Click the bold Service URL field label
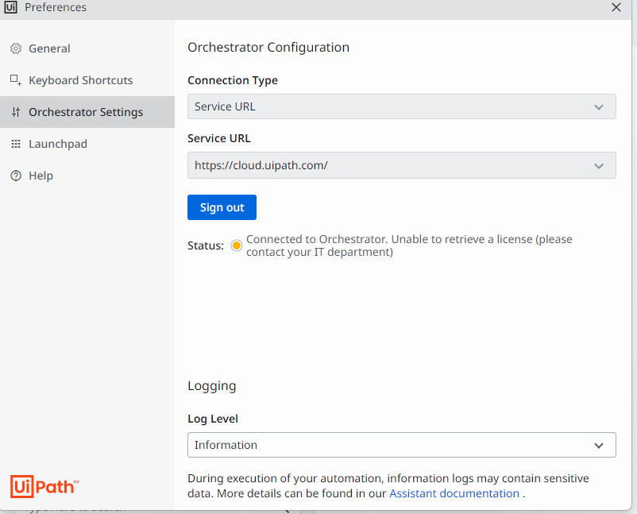 tap(219, 138)
